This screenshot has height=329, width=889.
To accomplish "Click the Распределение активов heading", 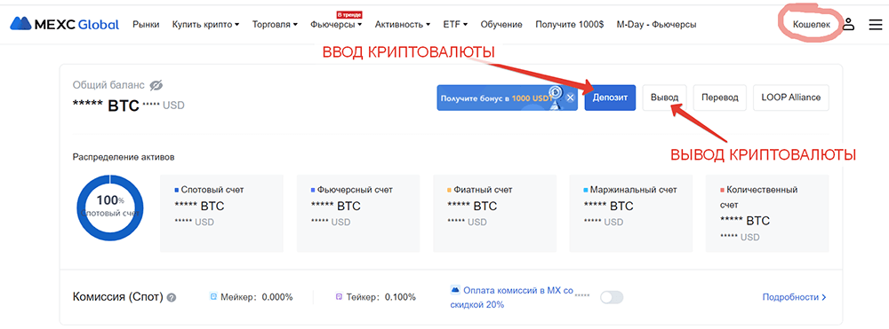I will 124,157.
